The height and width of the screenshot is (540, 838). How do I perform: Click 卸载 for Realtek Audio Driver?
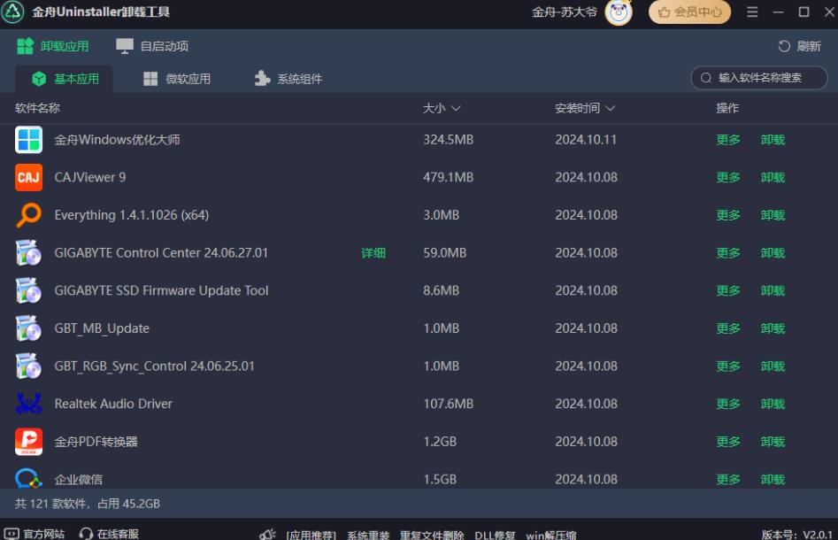pyautogui.click(x=773, y=405)
